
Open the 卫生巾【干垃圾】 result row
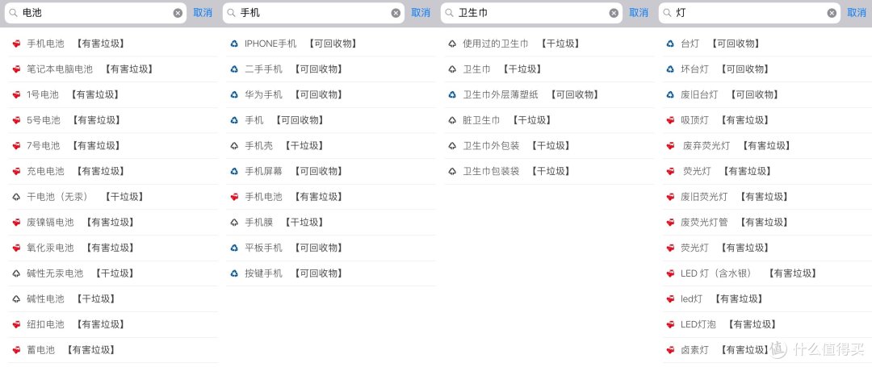(x=549, y=69)
